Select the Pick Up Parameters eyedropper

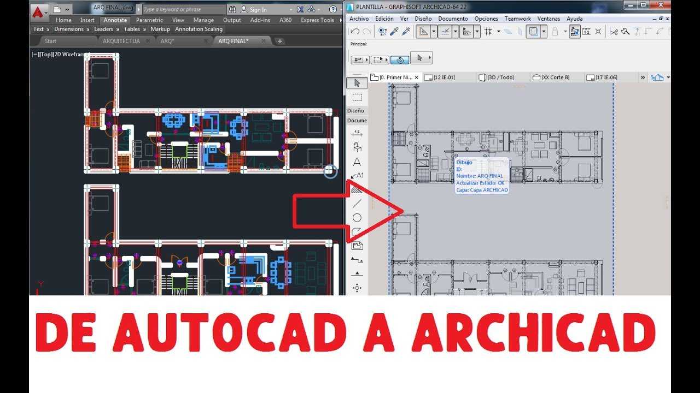[x=394, y=31]
